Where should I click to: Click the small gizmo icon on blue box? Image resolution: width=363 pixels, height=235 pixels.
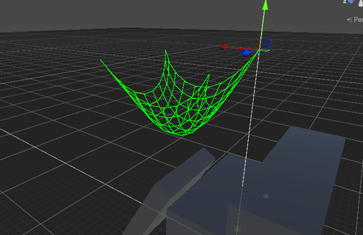click(x=266, y=196)
